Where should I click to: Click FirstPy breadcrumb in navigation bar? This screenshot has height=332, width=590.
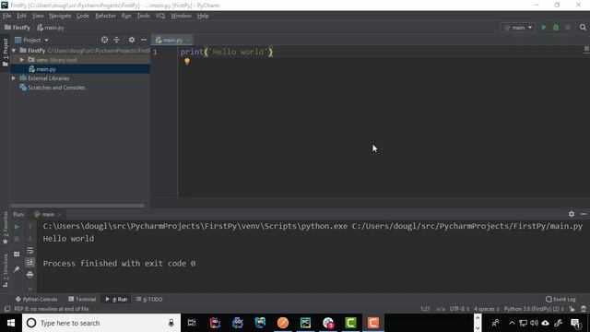click(18, 28)
